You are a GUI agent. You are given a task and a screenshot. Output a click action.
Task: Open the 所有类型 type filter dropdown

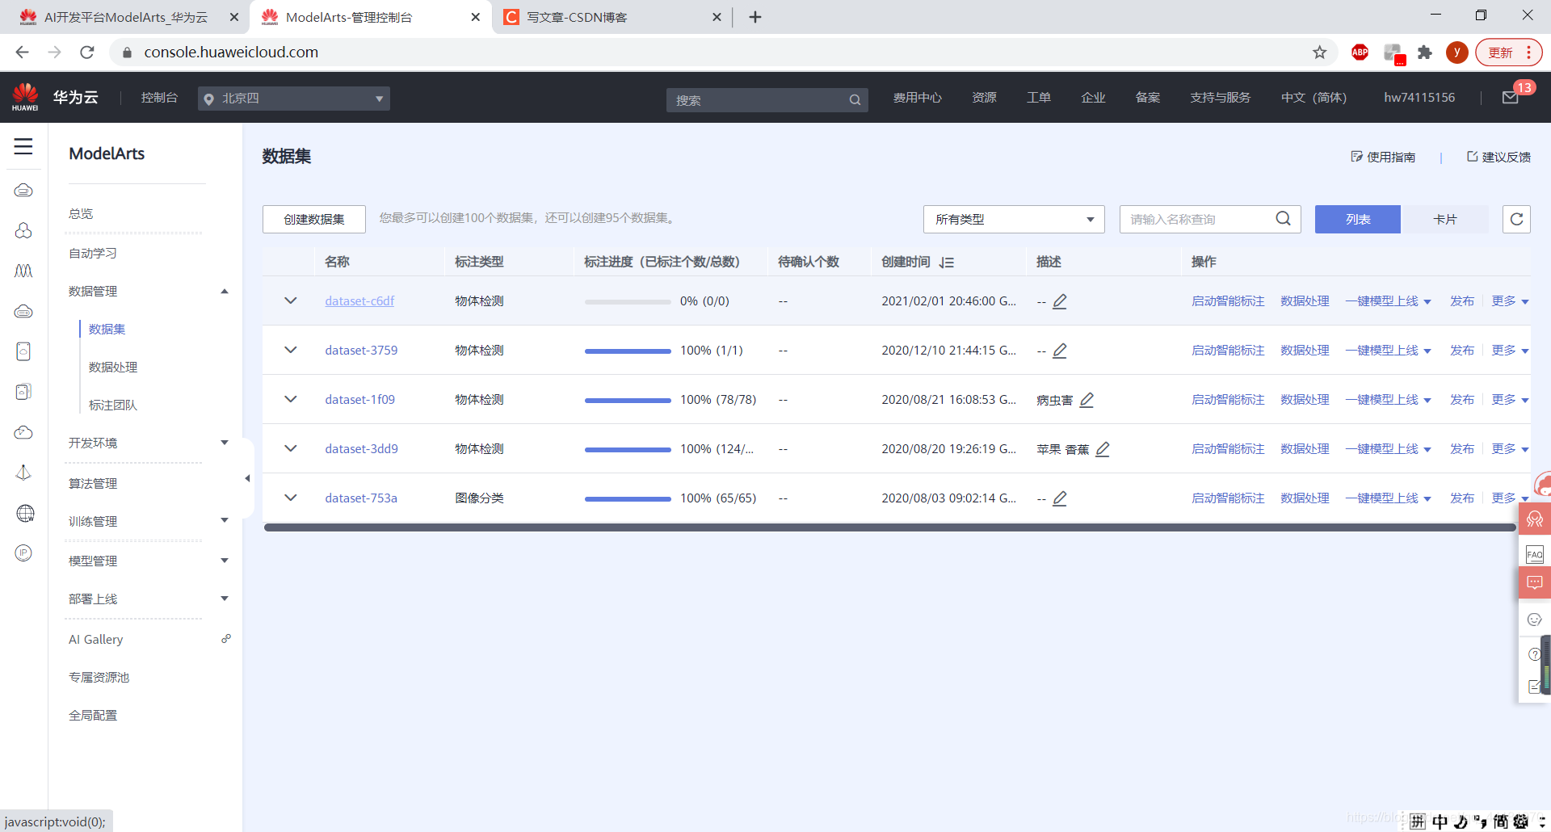click(x=1014, y=219)
